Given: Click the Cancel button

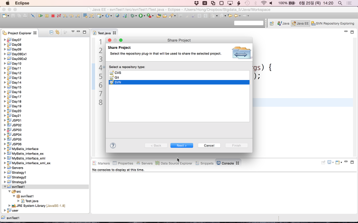Looking at the screenshot, I should click(209, 145).
